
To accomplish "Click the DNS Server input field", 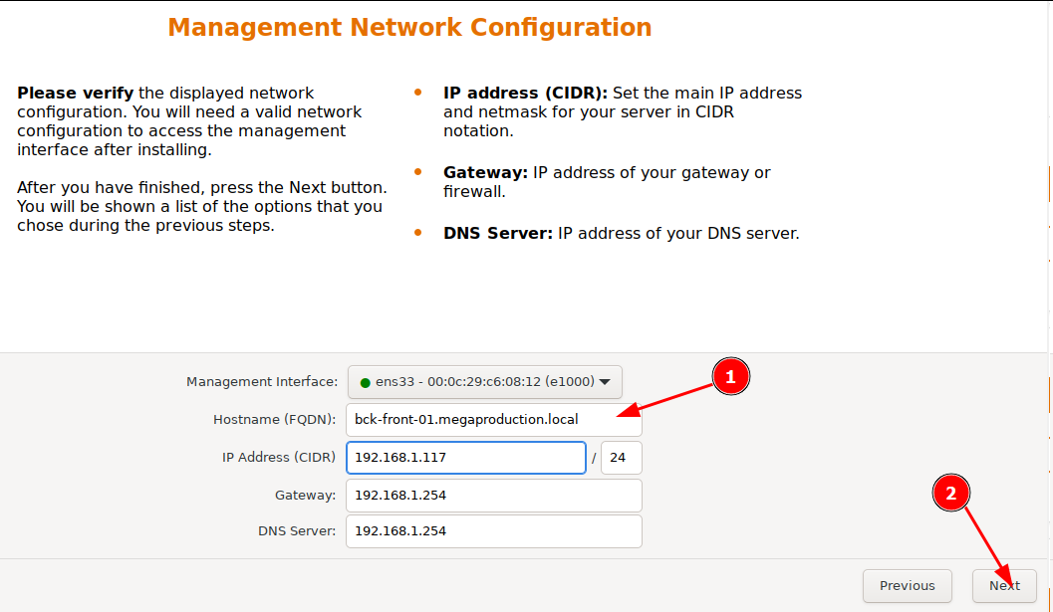I will tap(493, 531).
